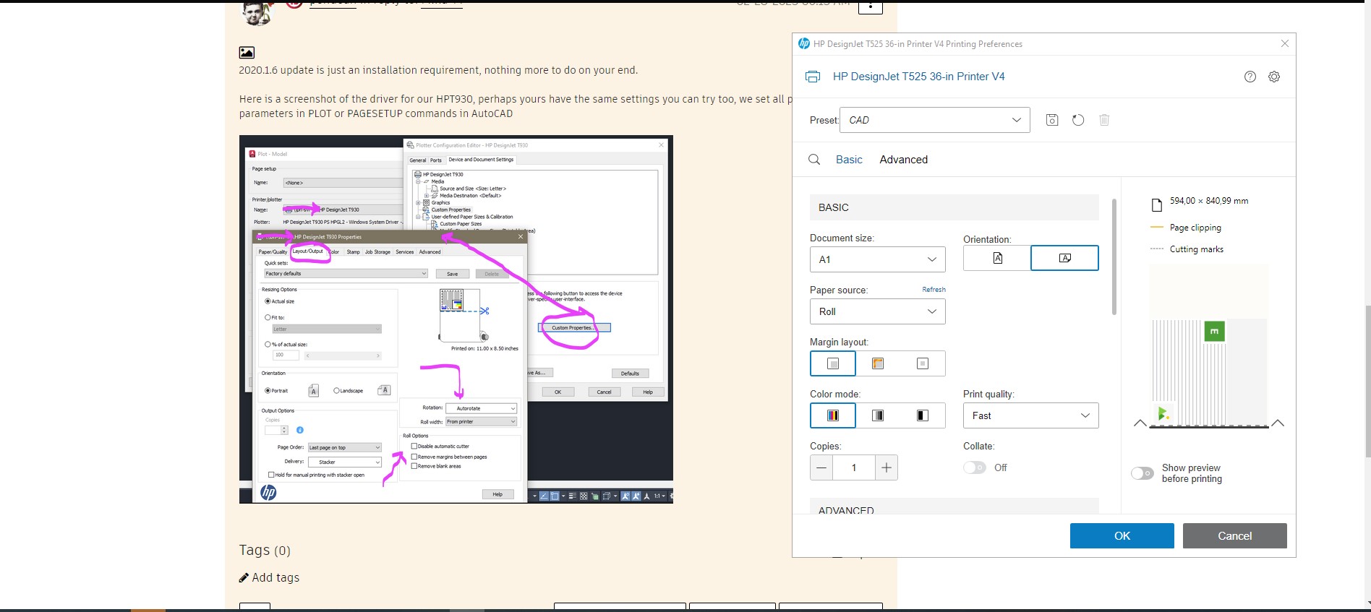Open the attached HPT930 driver screenshot in the post
The height and width of the screenshot is (612, 1371).
pyautogui.click(x=456, y=319)
